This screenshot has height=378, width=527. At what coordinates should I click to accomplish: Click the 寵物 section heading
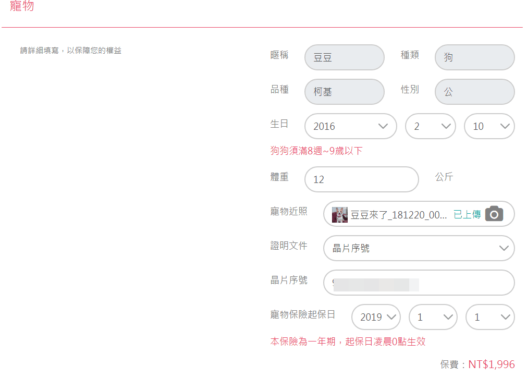22,7
